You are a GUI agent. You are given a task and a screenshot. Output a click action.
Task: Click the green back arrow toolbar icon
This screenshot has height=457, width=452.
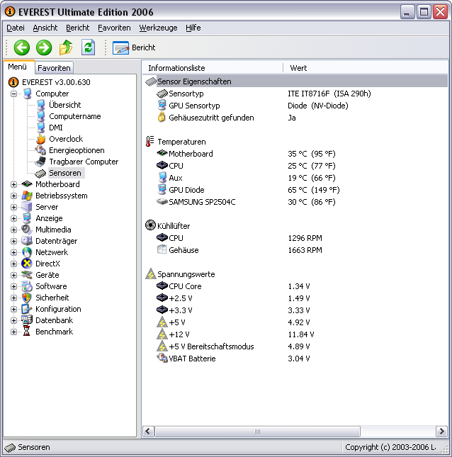[x=22, y=47]
